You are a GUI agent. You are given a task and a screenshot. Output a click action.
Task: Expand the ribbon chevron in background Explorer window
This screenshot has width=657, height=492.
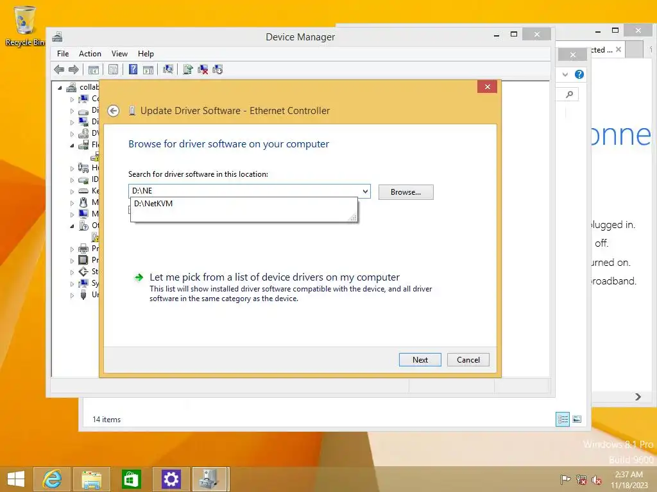click(x=565, y=74)
